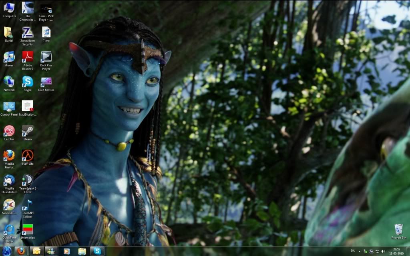Select the Cool MP3 Splitter icon
This screenshot has height=256, width=410.
pos(27,205)
